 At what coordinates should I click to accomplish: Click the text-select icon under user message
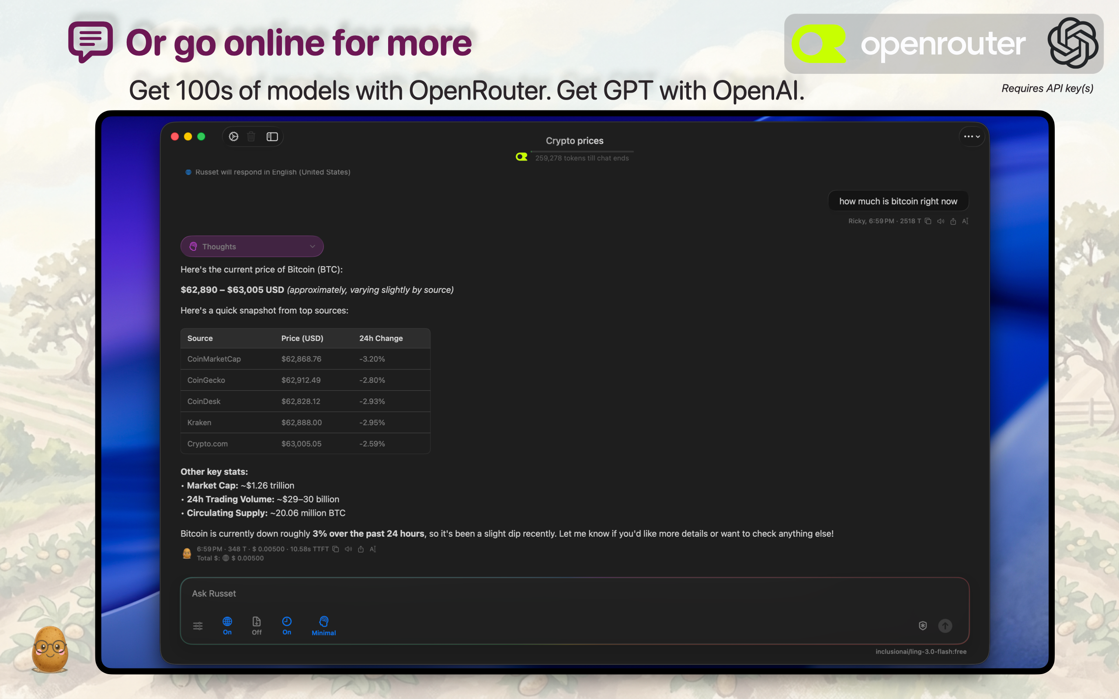[x=965, y=221]
